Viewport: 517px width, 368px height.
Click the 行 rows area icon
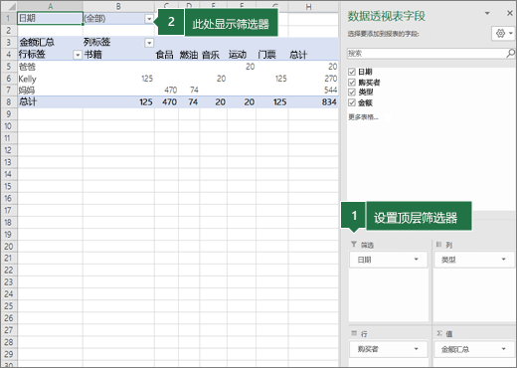354,333
